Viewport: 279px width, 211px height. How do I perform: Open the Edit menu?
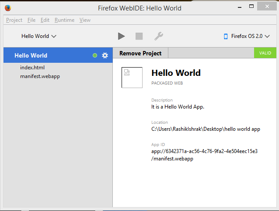pyautogui.click(x=45, y=20)
